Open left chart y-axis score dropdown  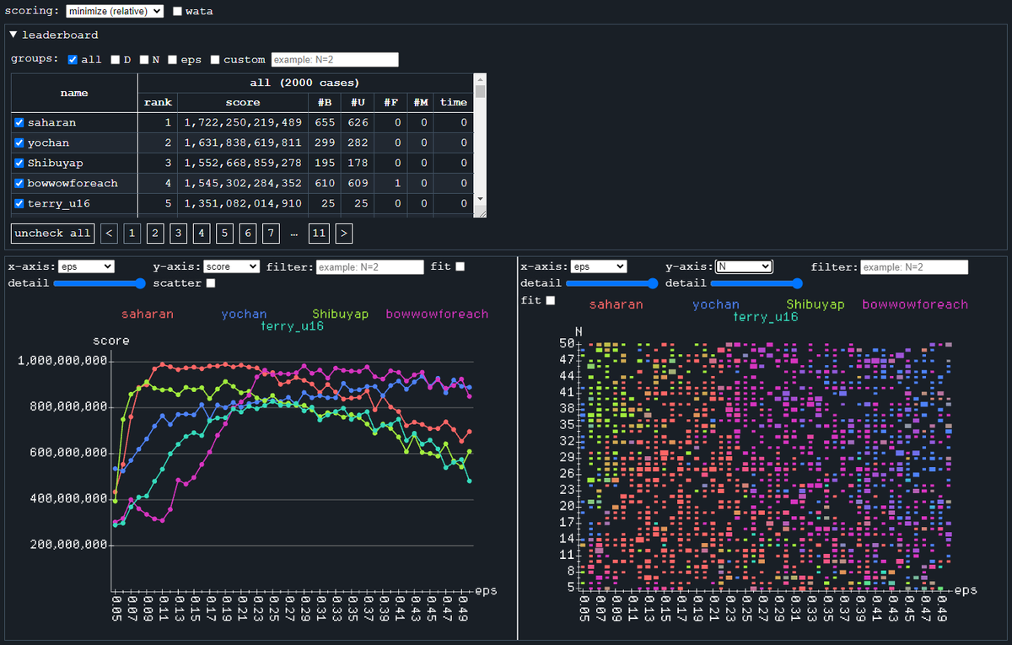tap(232, 266)
